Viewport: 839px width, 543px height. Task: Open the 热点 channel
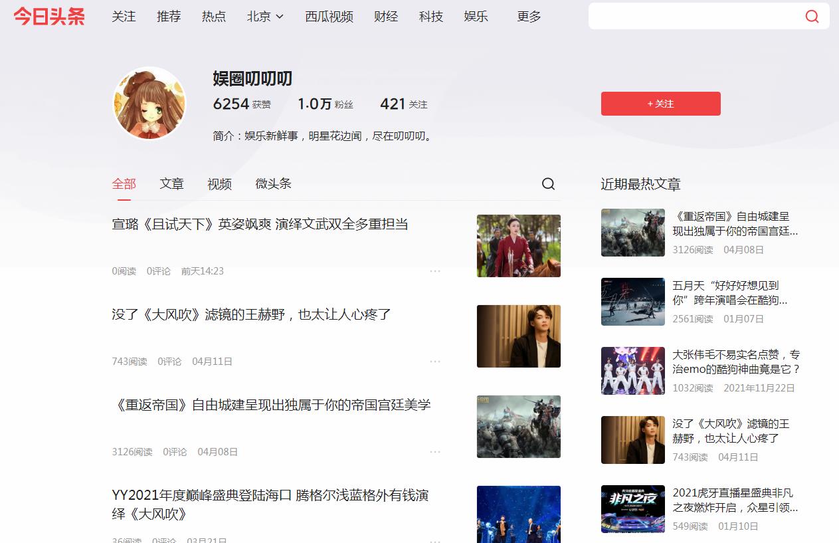pyautogui.click(x=214, y=17)
